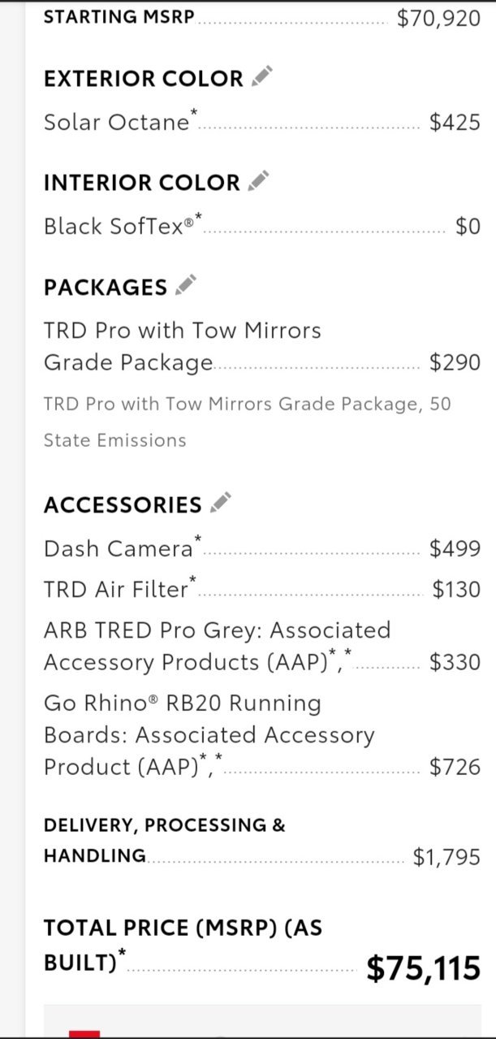Open ARB TRED Pro Grey accessory

[261, 646]
